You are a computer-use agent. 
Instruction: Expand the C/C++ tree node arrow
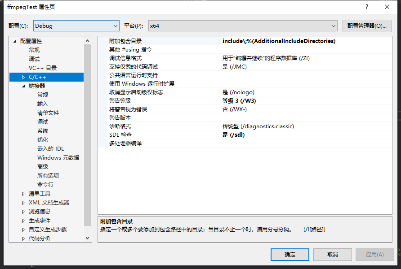[x=23, y=77]
